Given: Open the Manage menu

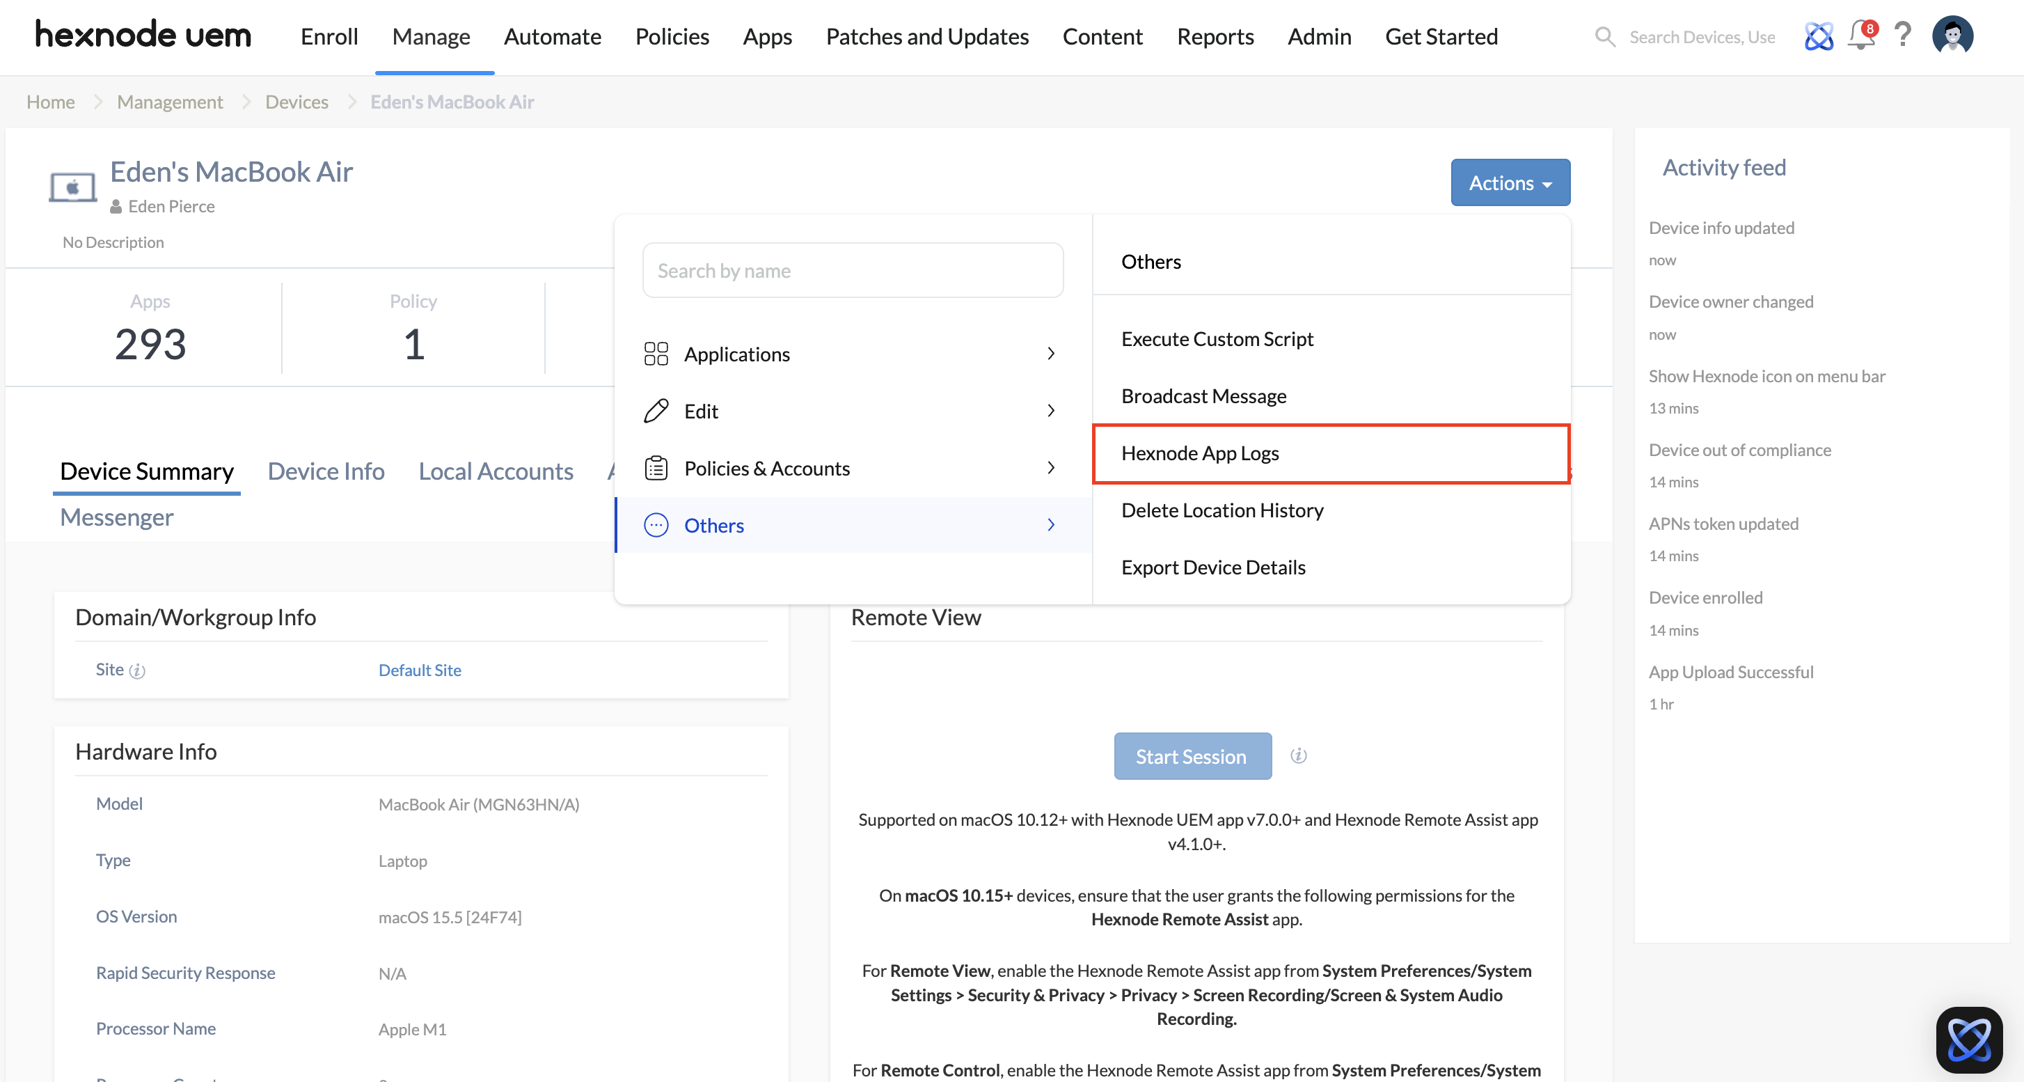Looking at the screenshot, I should point(432,36).
